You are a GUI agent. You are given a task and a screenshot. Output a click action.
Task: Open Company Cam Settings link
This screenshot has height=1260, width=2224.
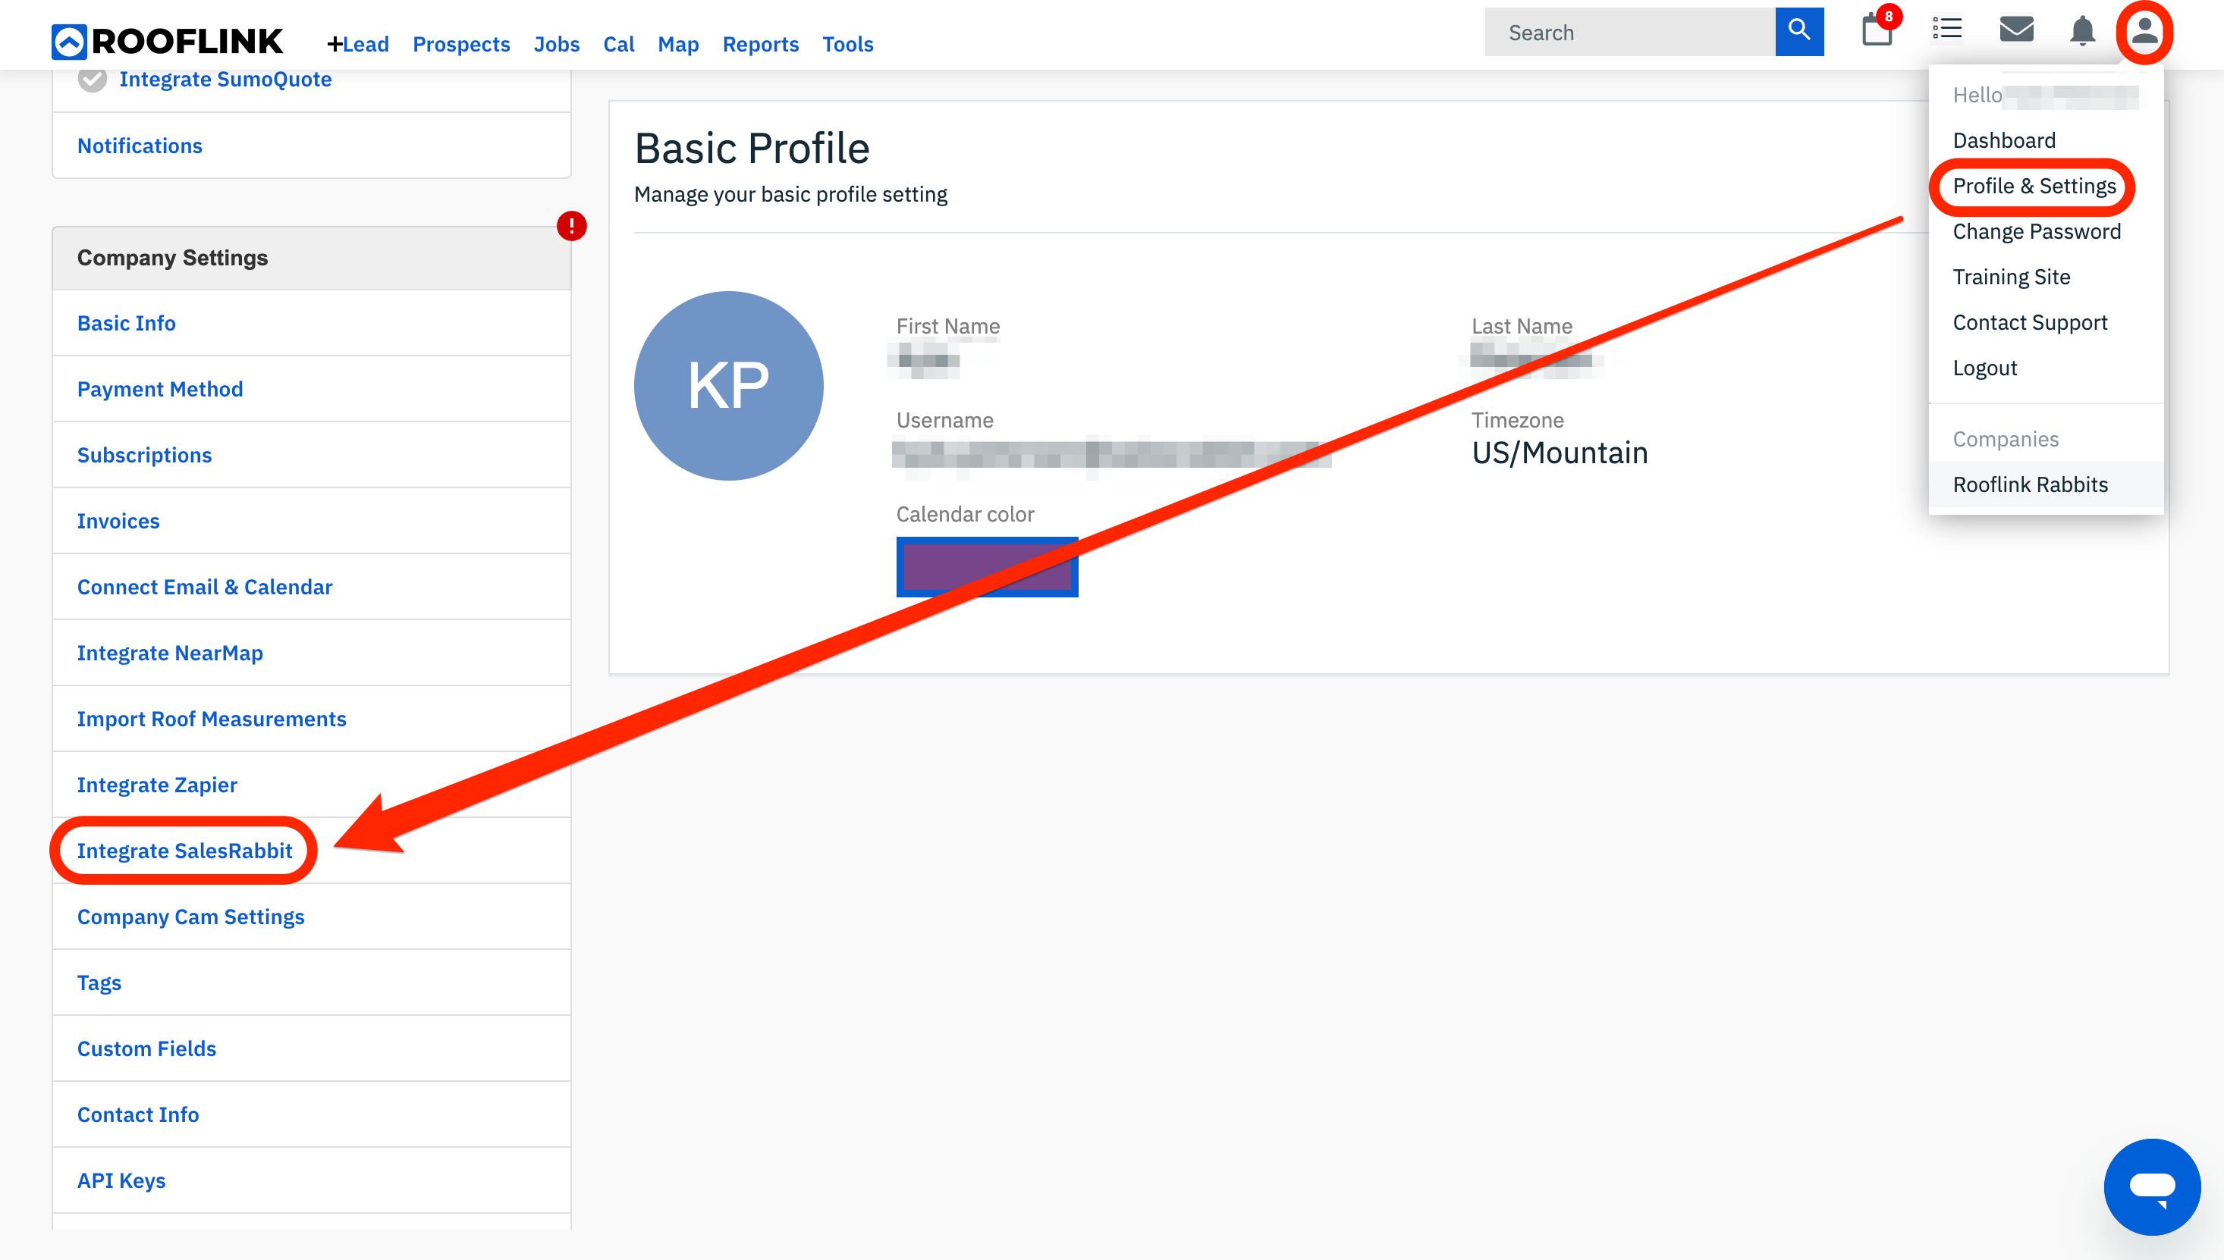click(x=190, y=917)
